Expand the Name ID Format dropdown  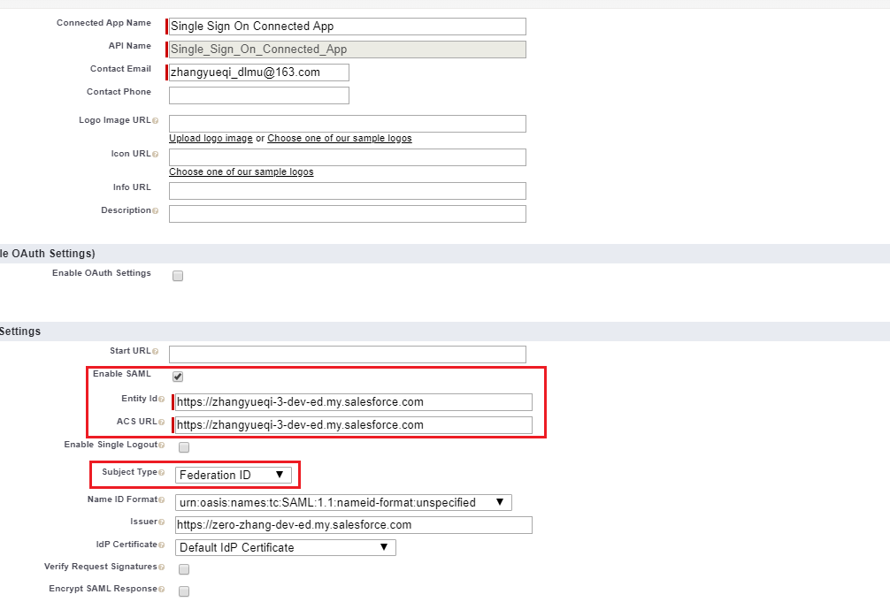coord(343,503)
